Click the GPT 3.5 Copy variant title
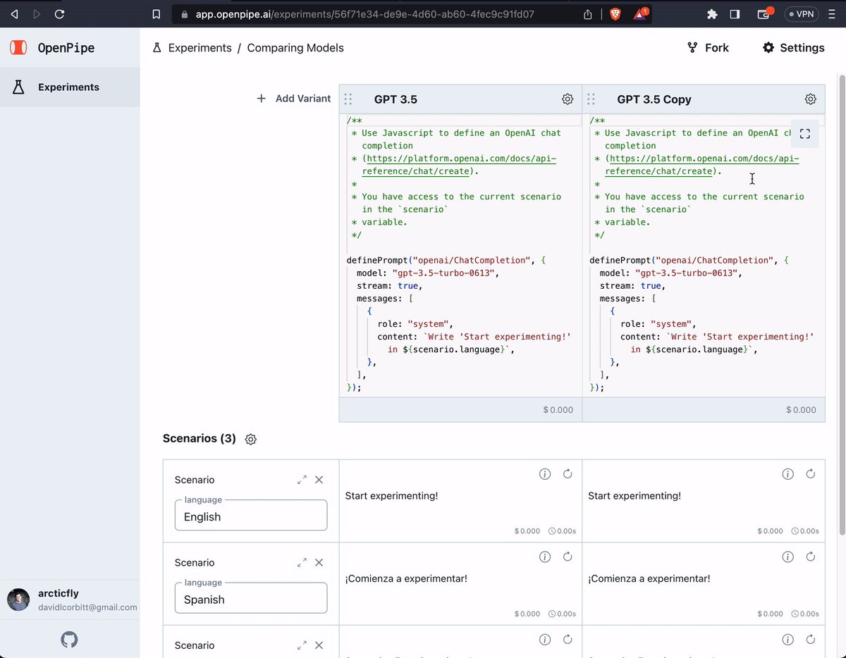Image resolution: width=846 pixels, height=658 pixels. [x=654, y=99]
